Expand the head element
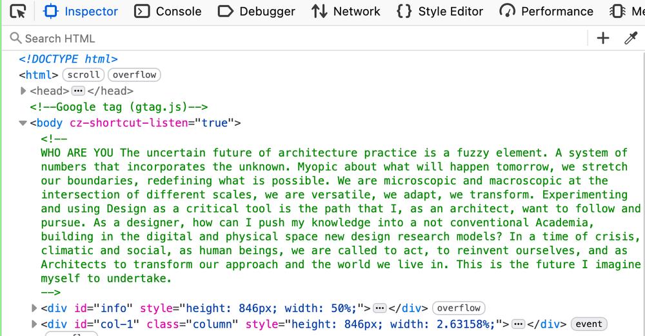 click(24, 91)
